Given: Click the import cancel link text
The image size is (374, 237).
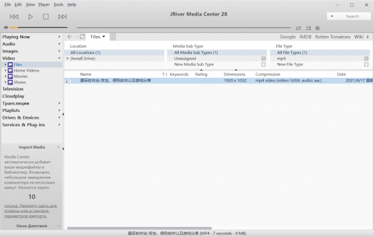Looking at the screenshot, I should coord(31,211).
